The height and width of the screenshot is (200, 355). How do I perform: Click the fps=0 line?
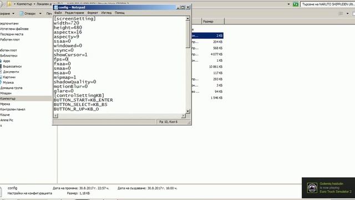pos(60,59)
